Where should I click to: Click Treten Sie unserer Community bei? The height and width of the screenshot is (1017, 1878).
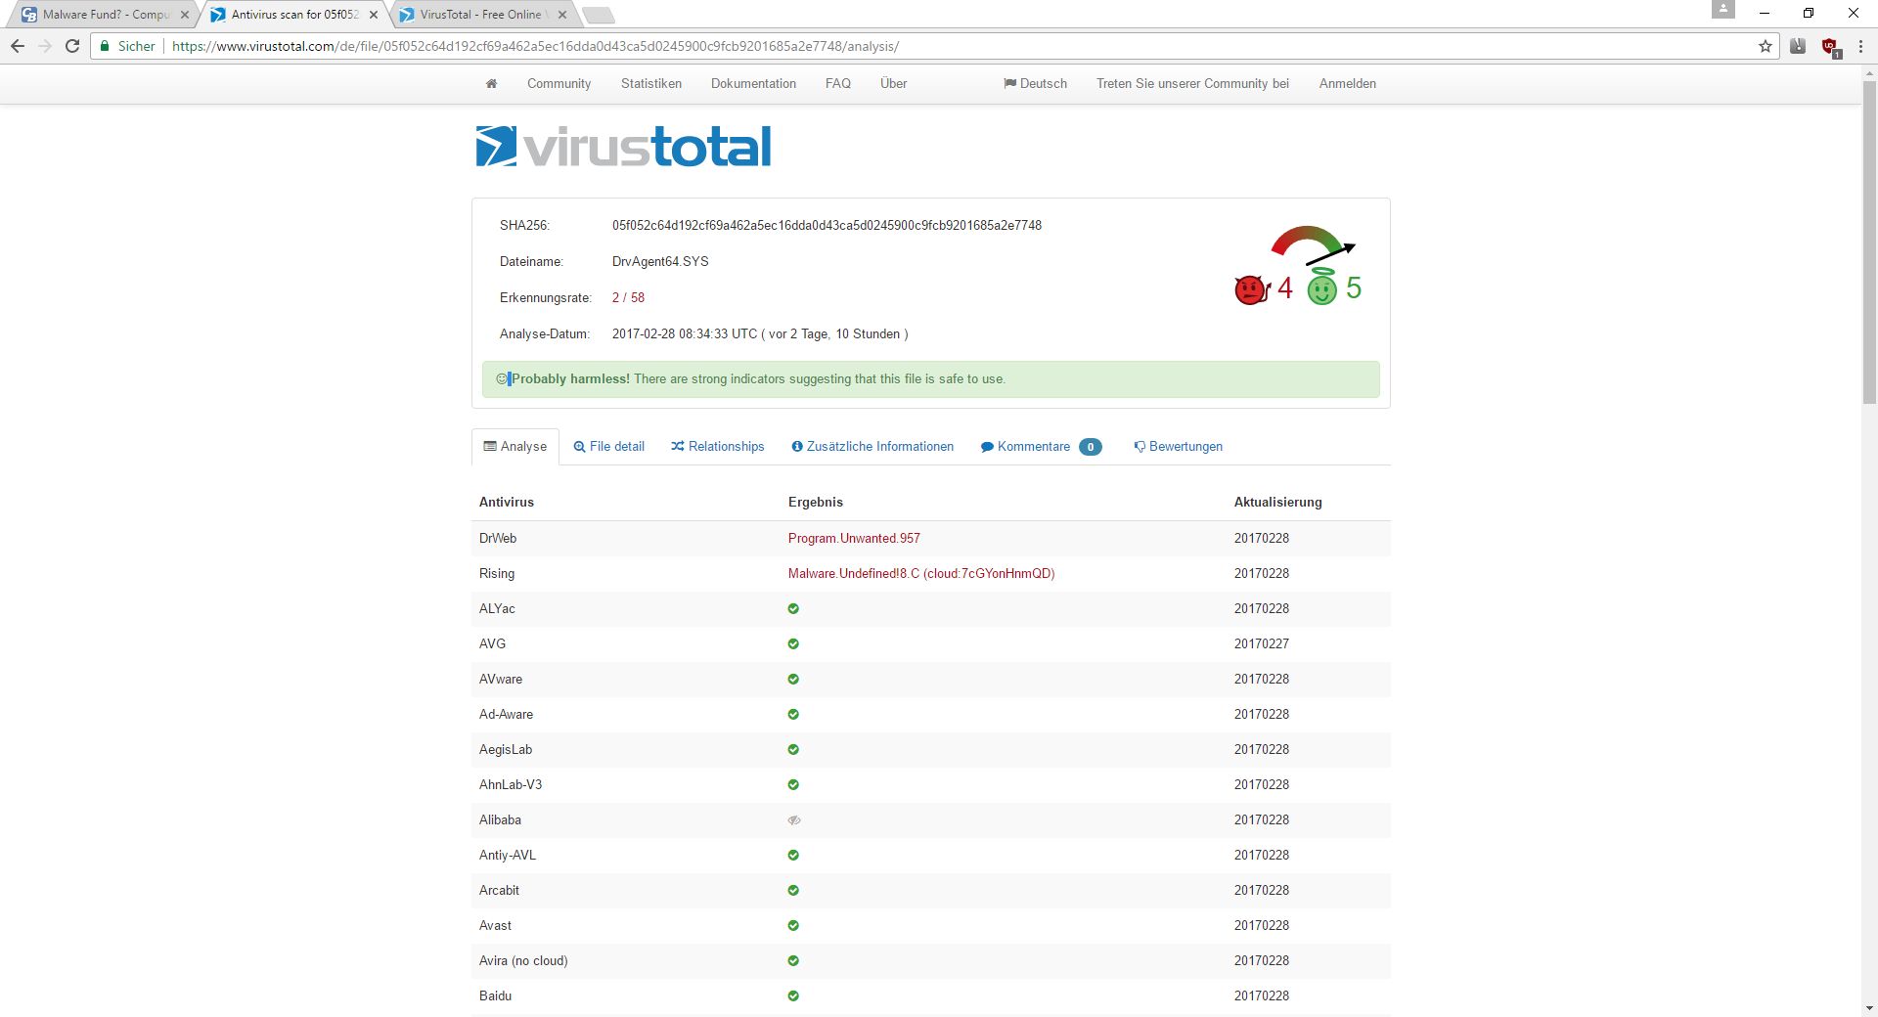point(1192,84)
